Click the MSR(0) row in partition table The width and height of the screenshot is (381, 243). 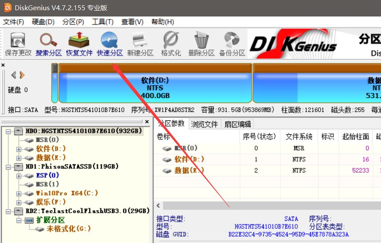(x=267, y=148)
